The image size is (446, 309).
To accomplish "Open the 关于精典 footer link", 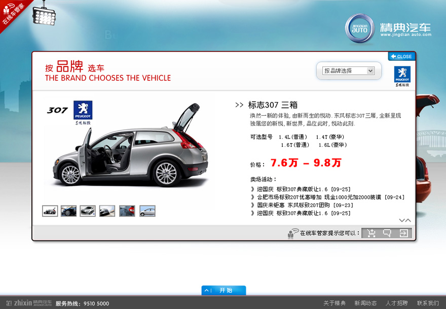I will click(334, 303).
